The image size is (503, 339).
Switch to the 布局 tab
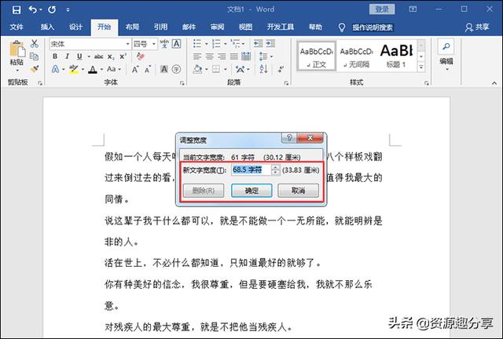point(132,27)
